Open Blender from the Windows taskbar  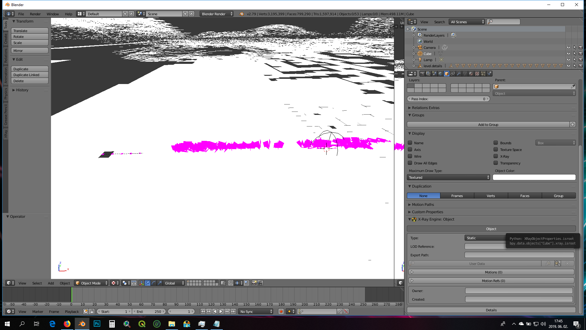tap(82, 324)
